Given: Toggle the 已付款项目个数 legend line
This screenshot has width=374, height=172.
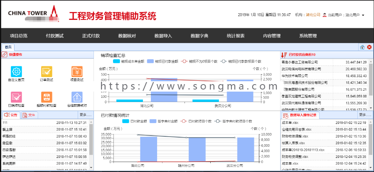Looking at the screenshot, I should coord(196,121).
